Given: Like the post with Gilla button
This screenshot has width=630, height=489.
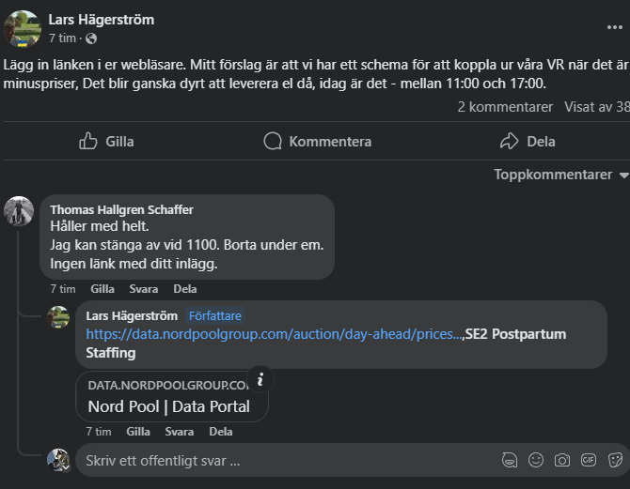Looking at the screenshot, I should [x=106, y=142].
